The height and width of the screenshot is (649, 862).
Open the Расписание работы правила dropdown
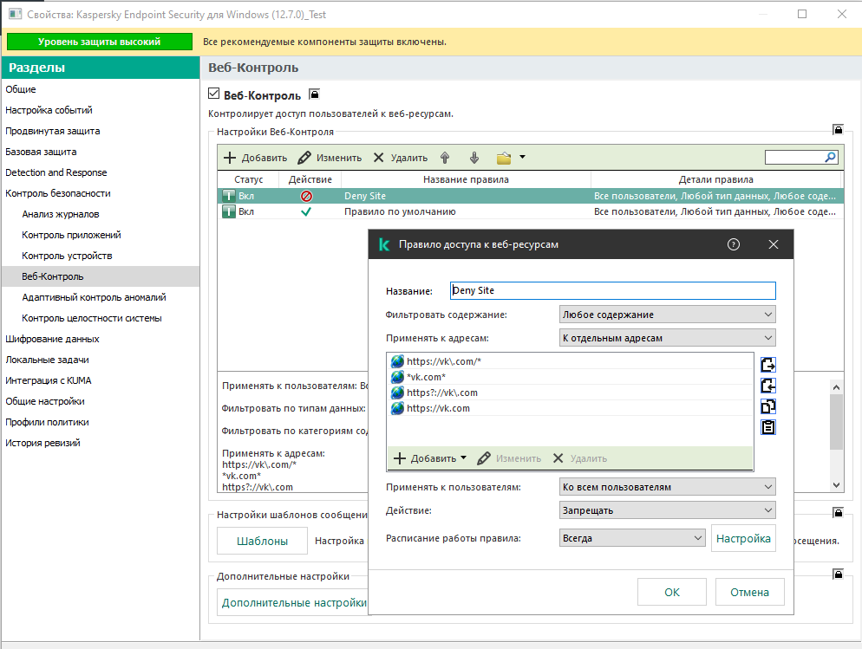(x=632, y=538)
